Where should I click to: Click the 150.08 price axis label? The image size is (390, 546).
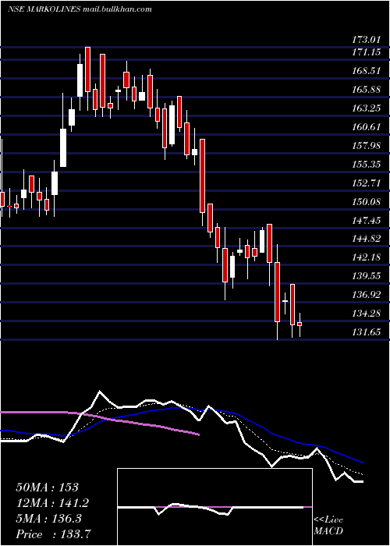(366, 201)
